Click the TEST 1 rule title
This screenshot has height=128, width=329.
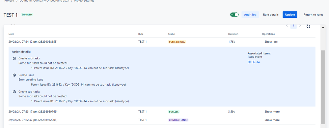(11, 15)
